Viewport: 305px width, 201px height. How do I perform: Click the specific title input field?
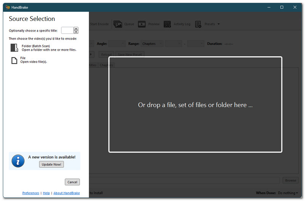(x=67, y=30)
